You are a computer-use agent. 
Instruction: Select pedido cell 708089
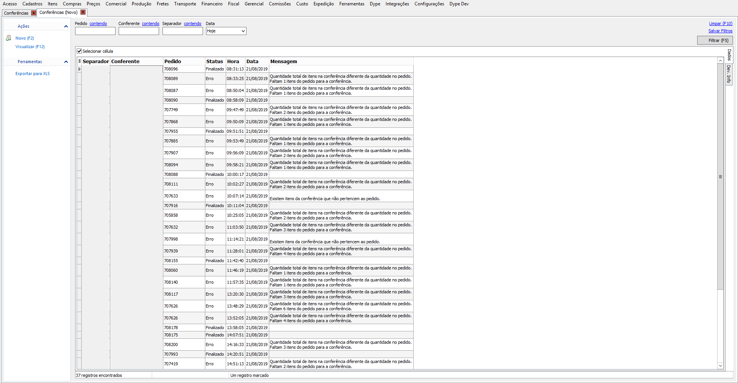(x=184, y=79)
